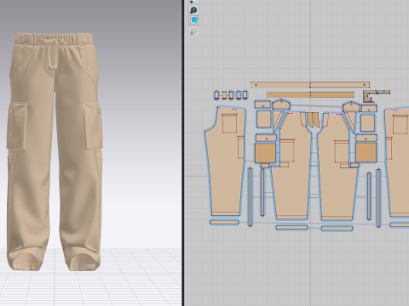The image size is (409, 306).
Task: Click the elastic waistband on the 3D pants
Action: pos(54,39)
